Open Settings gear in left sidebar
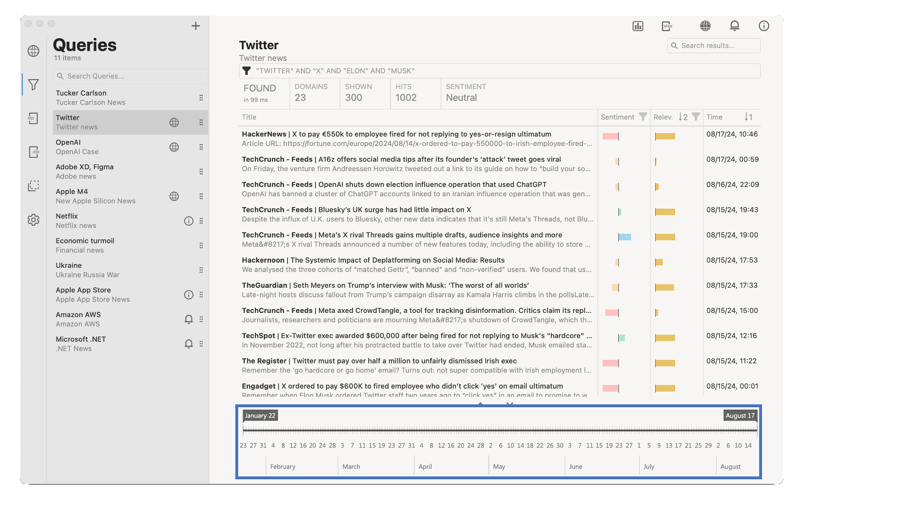The height and width of the screenshot is (512, 911). [33, 220]
